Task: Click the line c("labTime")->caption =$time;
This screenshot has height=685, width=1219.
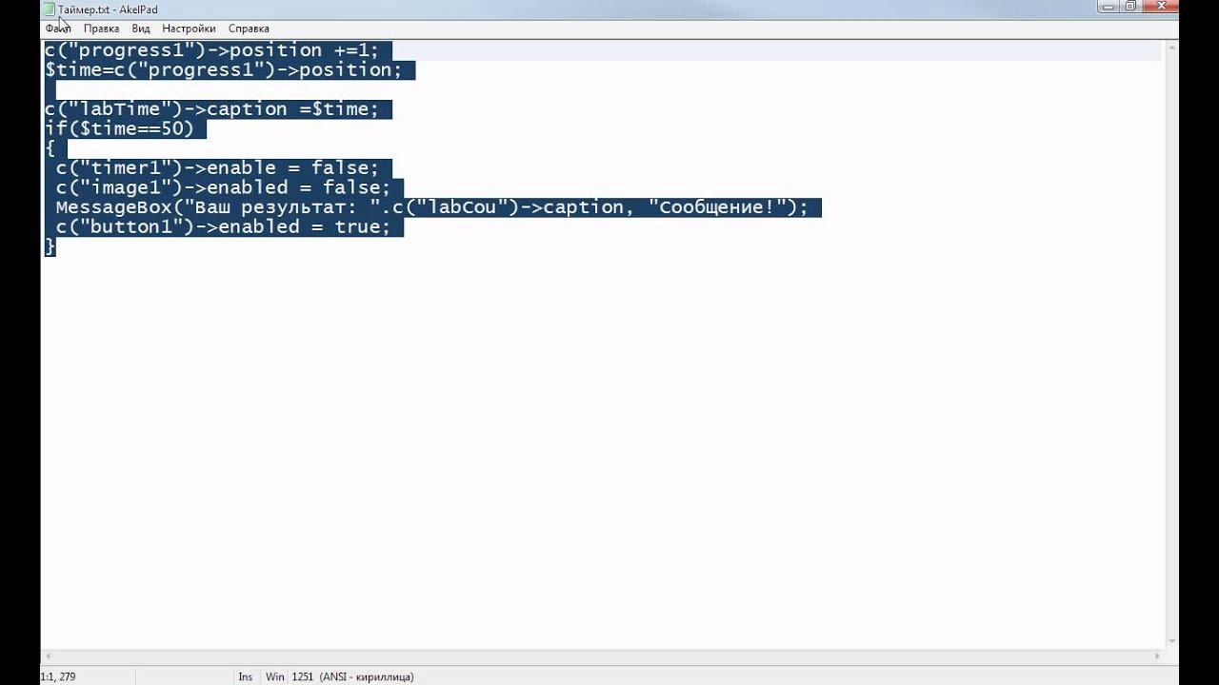Action: coord(211,109)
